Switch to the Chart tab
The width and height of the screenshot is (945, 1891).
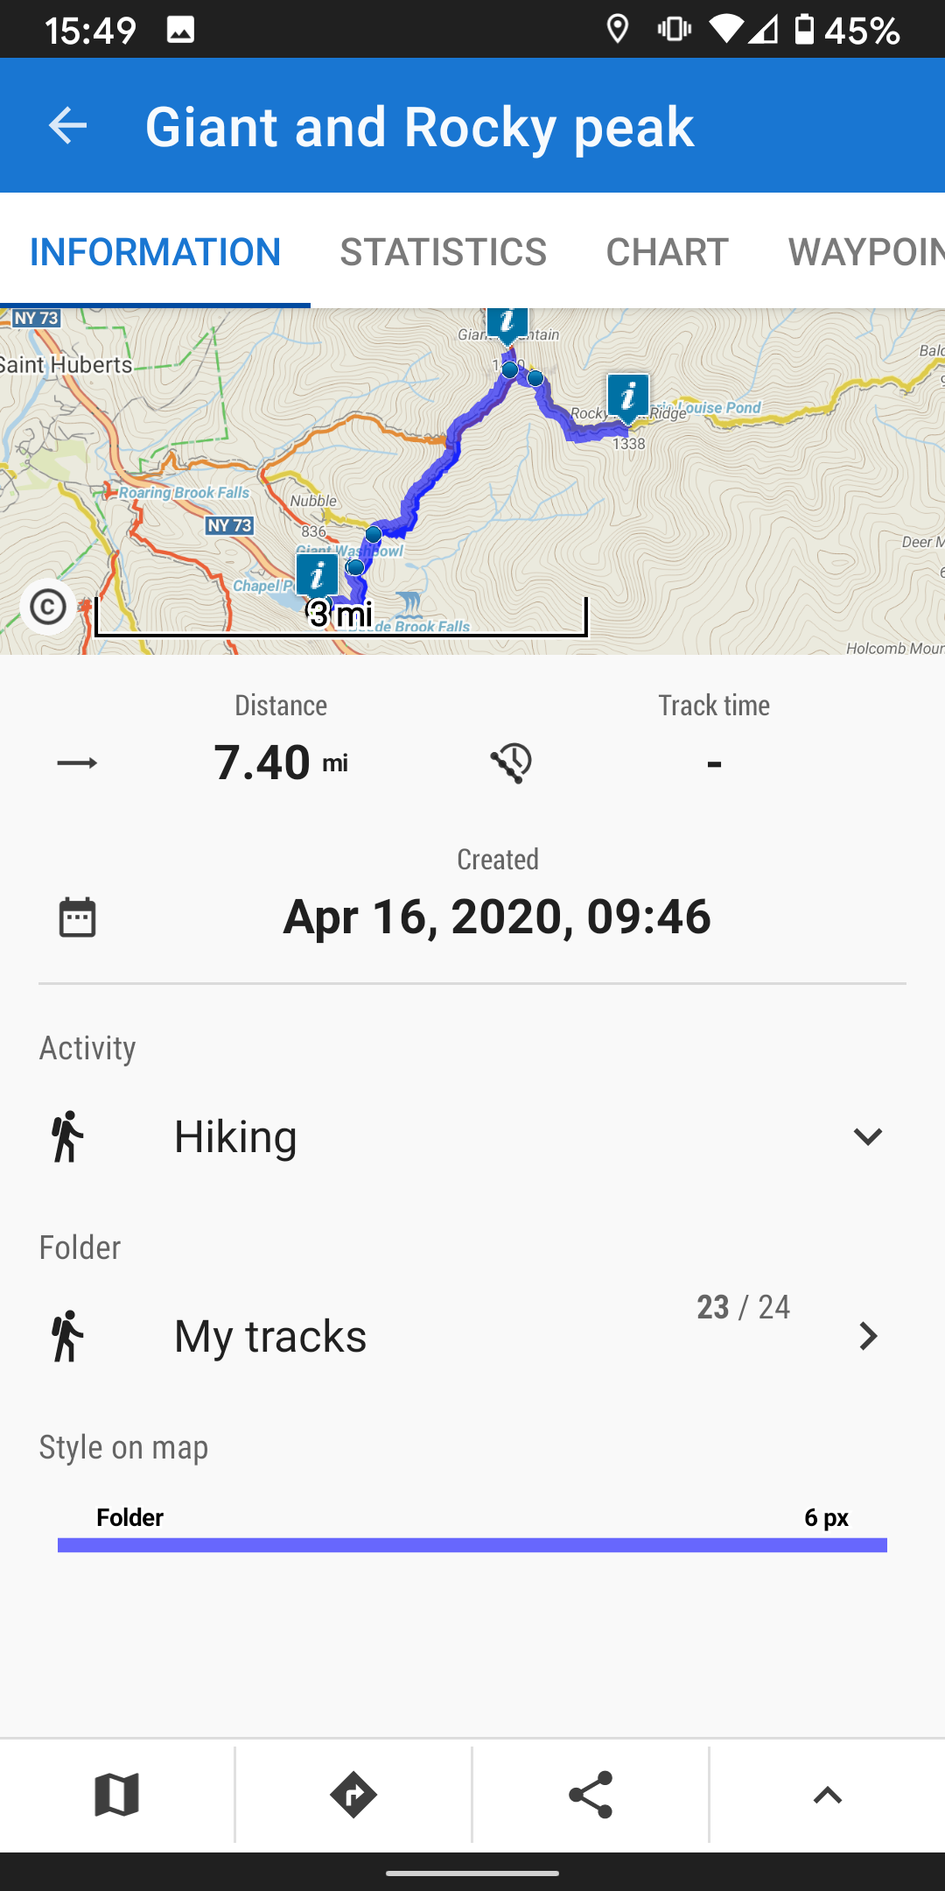coord(667,252)
